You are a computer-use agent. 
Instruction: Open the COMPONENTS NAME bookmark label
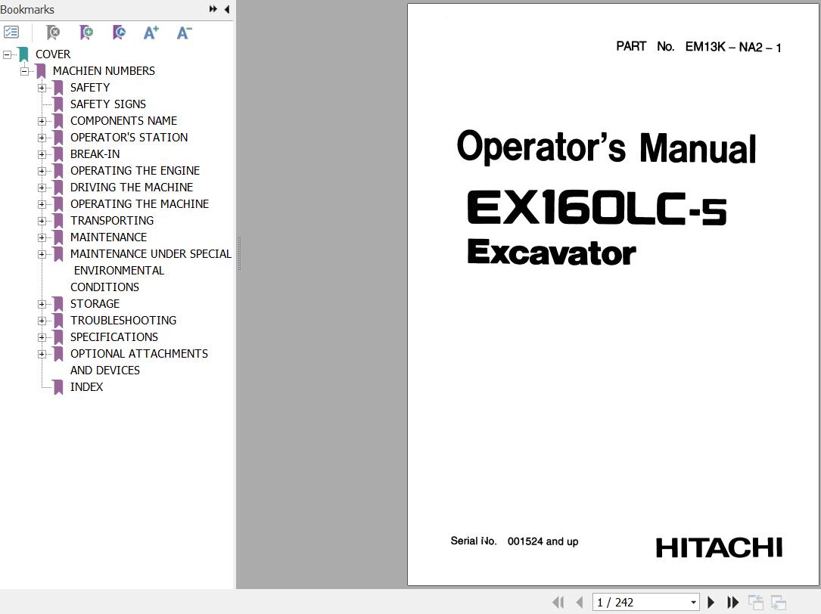[123, 121]
